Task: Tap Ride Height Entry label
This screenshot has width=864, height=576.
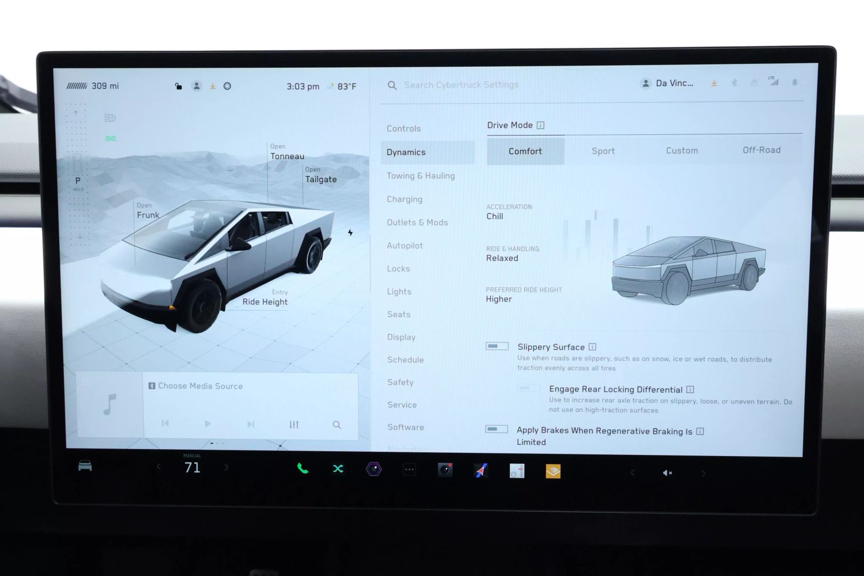Action: point(265,298)
